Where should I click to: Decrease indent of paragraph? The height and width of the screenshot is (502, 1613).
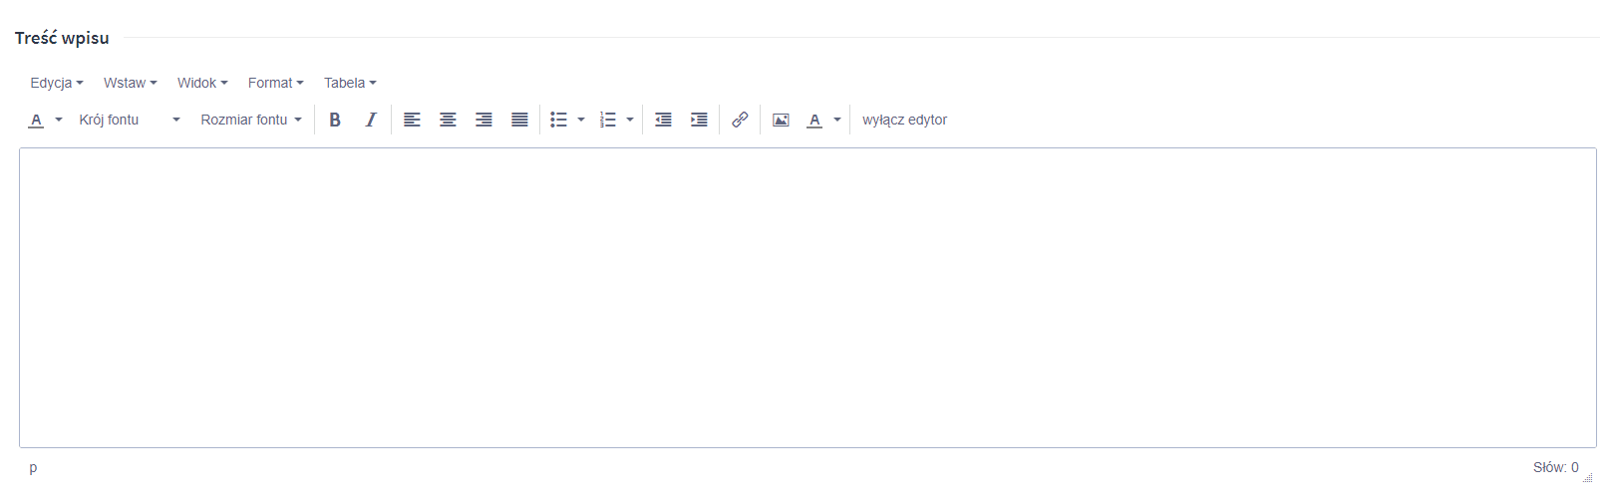(663, 120)
